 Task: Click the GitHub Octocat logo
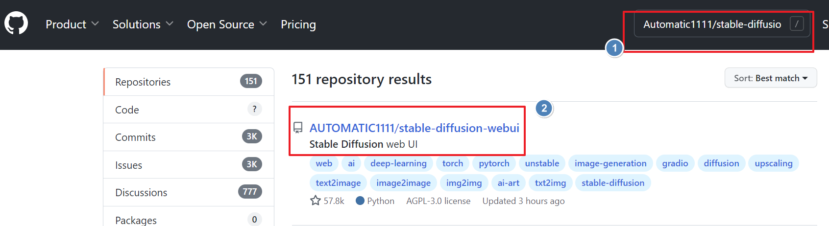click(x=16, y=23)
